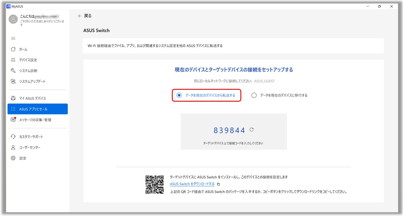Go to デバイス設定 in the sidebar
The image size is (403, 216).
38,60
